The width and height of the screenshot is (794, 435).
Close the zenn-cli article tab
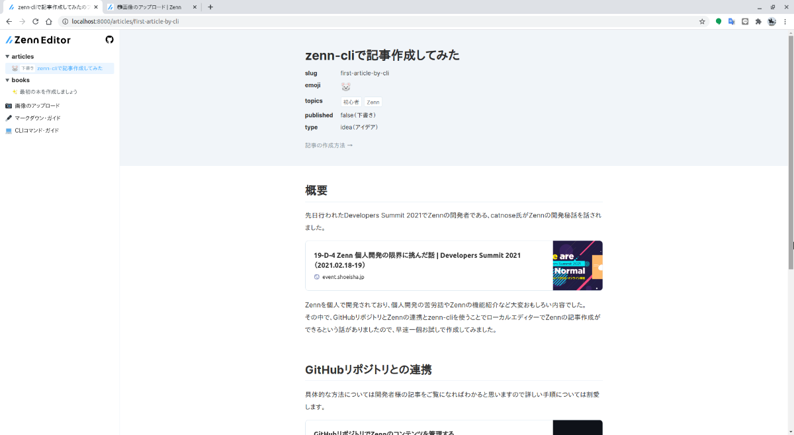click(96, 7)
